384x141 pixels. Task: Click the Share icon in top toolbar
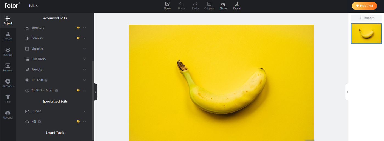coord(223,4)
